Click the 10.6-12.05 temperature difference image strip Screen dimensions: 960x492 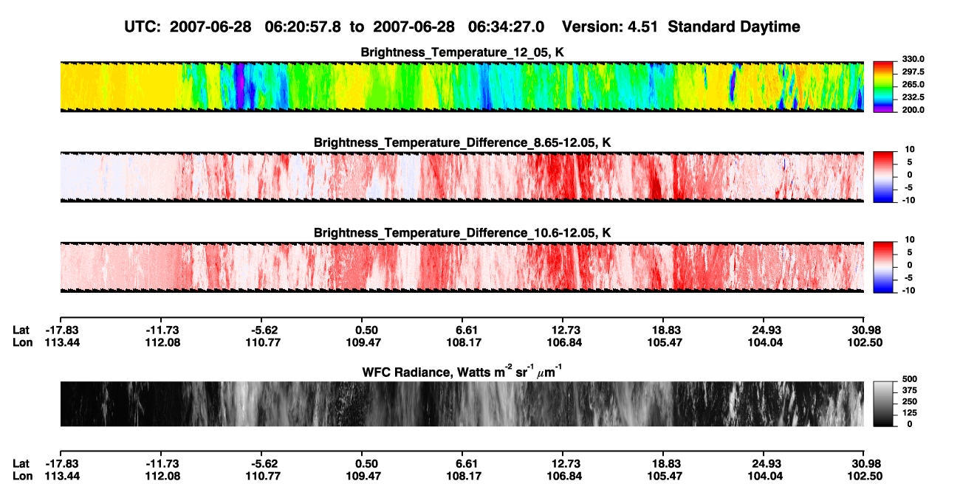coord(462,267)
